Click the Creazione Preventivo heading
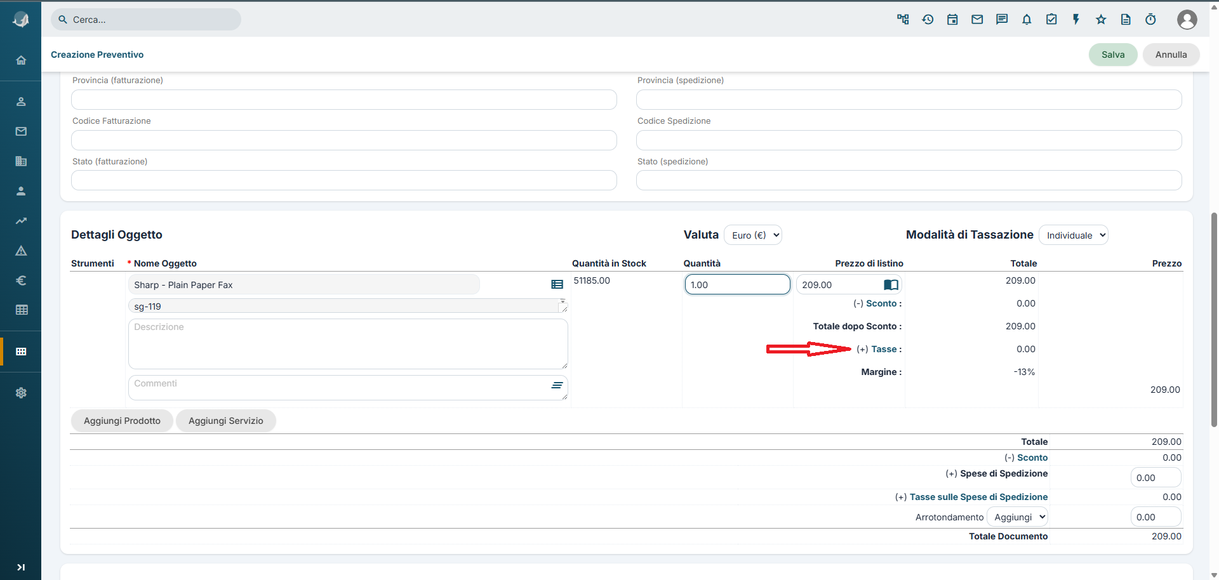Image resolution: width=1219 pixels, height=580 pixels. click(x=97, y=55)
